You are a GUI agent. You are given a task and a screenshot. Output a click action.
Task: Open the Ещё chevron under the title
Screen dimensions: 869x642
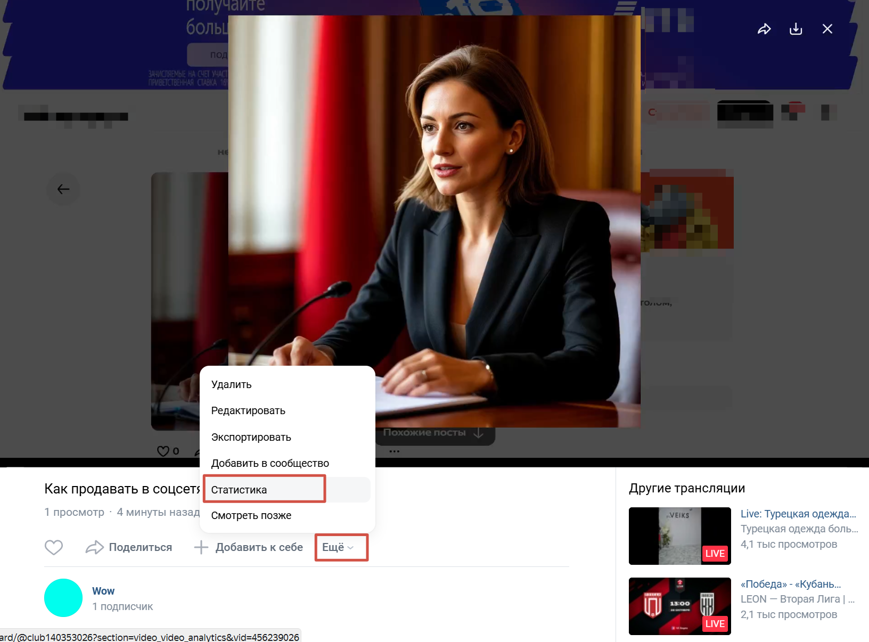351,547
